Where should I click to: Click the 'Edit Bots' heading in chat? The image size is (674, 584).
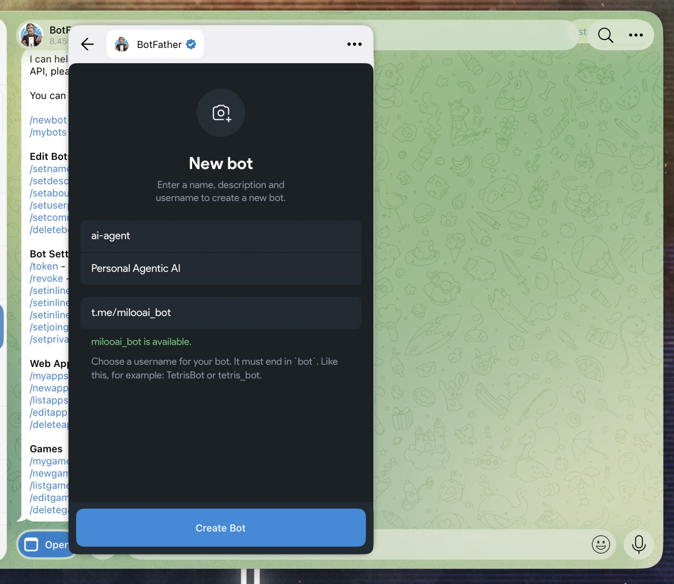point(49,157)
